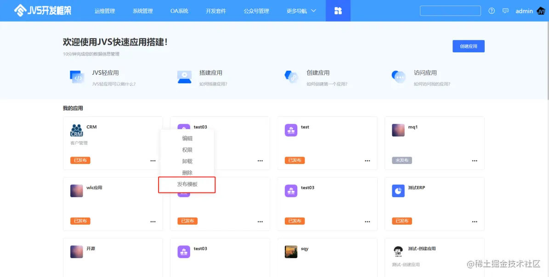Screen dimensions: 549x277
Task: Click the JVS轻应用 guide title
Action: point(105,73)
